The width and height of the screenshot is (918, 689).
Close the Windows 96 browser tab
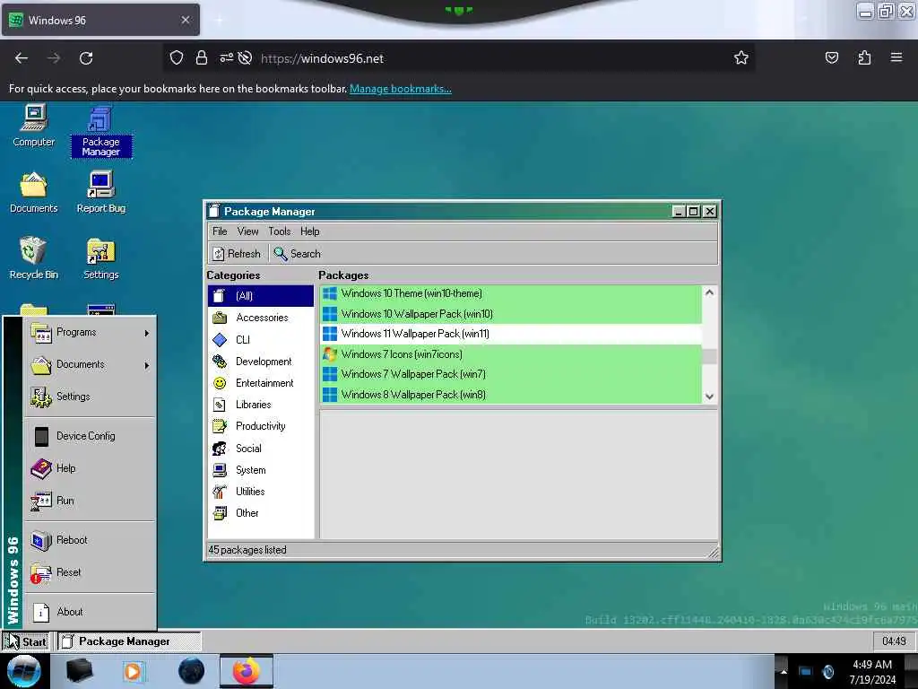186,20
